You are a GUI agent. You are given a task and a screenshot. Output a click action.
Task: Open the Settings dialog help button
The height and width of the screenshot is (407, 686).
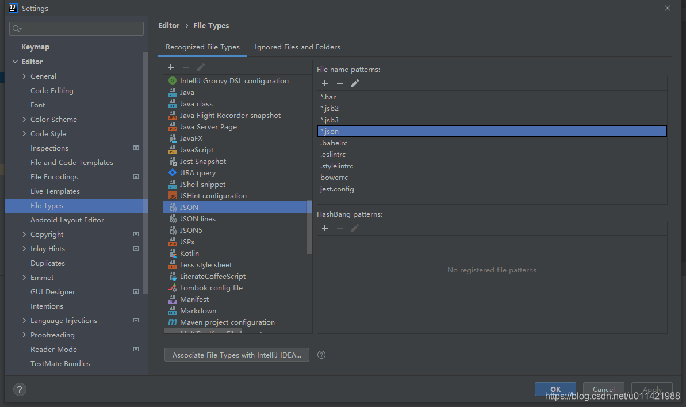coord(20,389)
